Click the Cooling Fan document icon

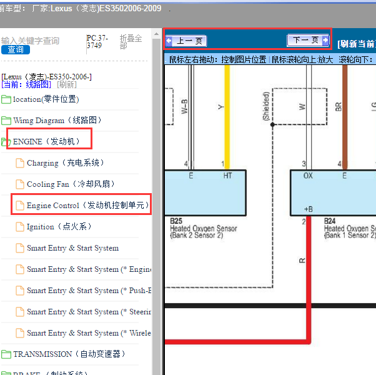pyautogui.click(x=20, y=184)
